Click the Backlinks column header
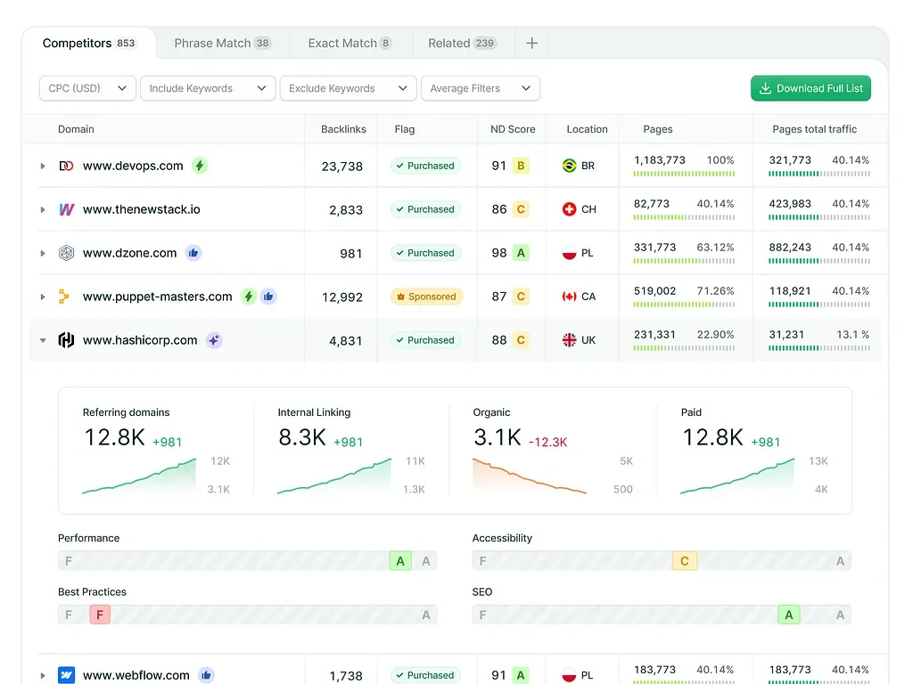 point(343,129)
